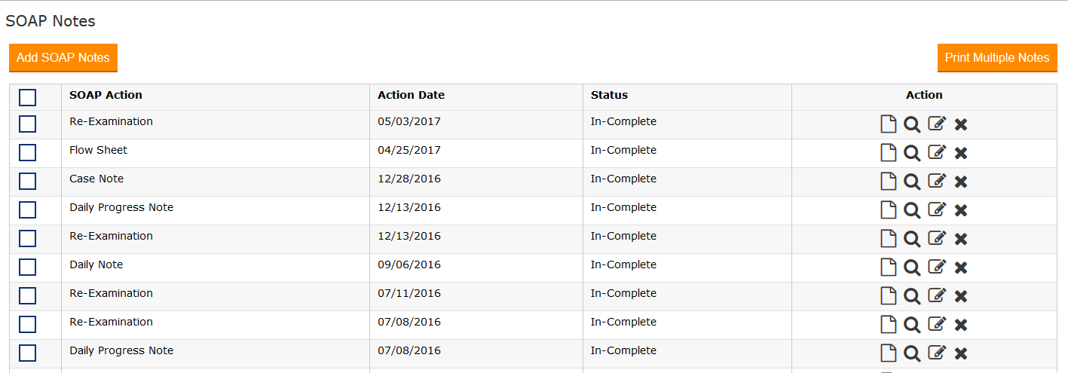Select the Case Note row checkbox

pyautogui.click(x=27, y=182)
